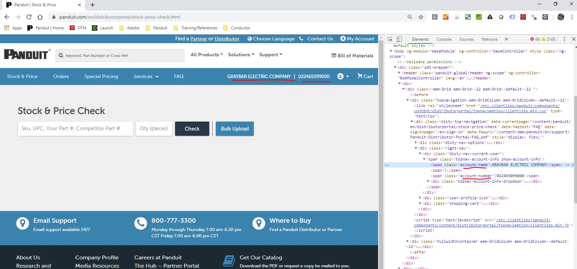Expand the user-profile-icon div node

(420, 198)
